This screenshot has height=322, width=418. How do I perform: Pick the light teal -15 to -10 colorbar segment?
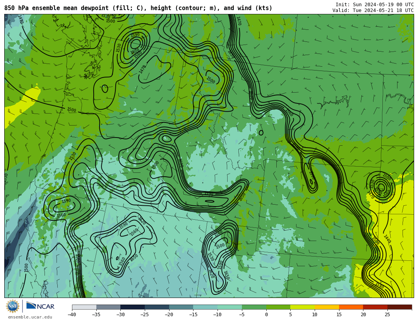(x=205, y=307)
